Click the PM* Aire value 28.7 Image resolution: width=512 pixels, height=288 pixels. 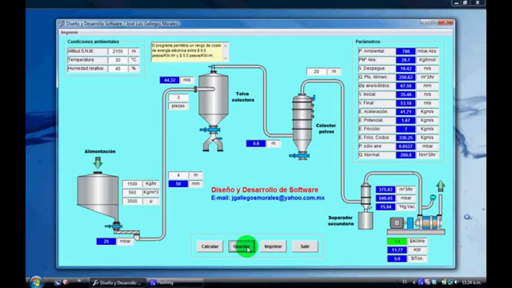pos(406,60)
